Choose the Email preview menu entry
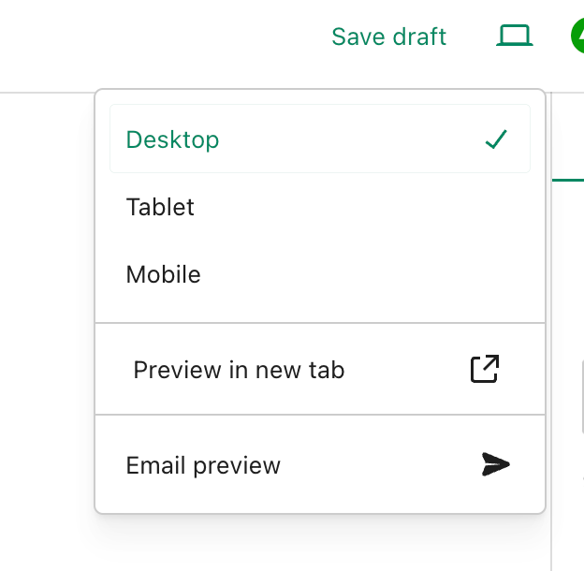The height and width of the screenshot is (571, 584). (x=319, y=465)
